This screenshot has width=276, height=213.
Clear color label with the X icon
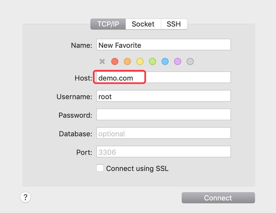102,61
